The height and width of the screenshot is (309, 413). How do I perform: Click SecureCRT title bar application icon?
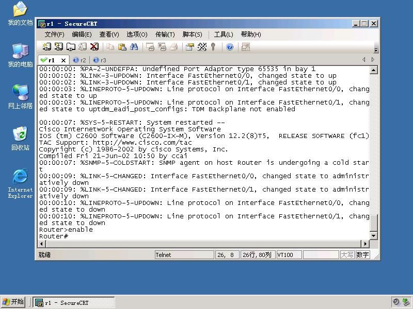42,24
